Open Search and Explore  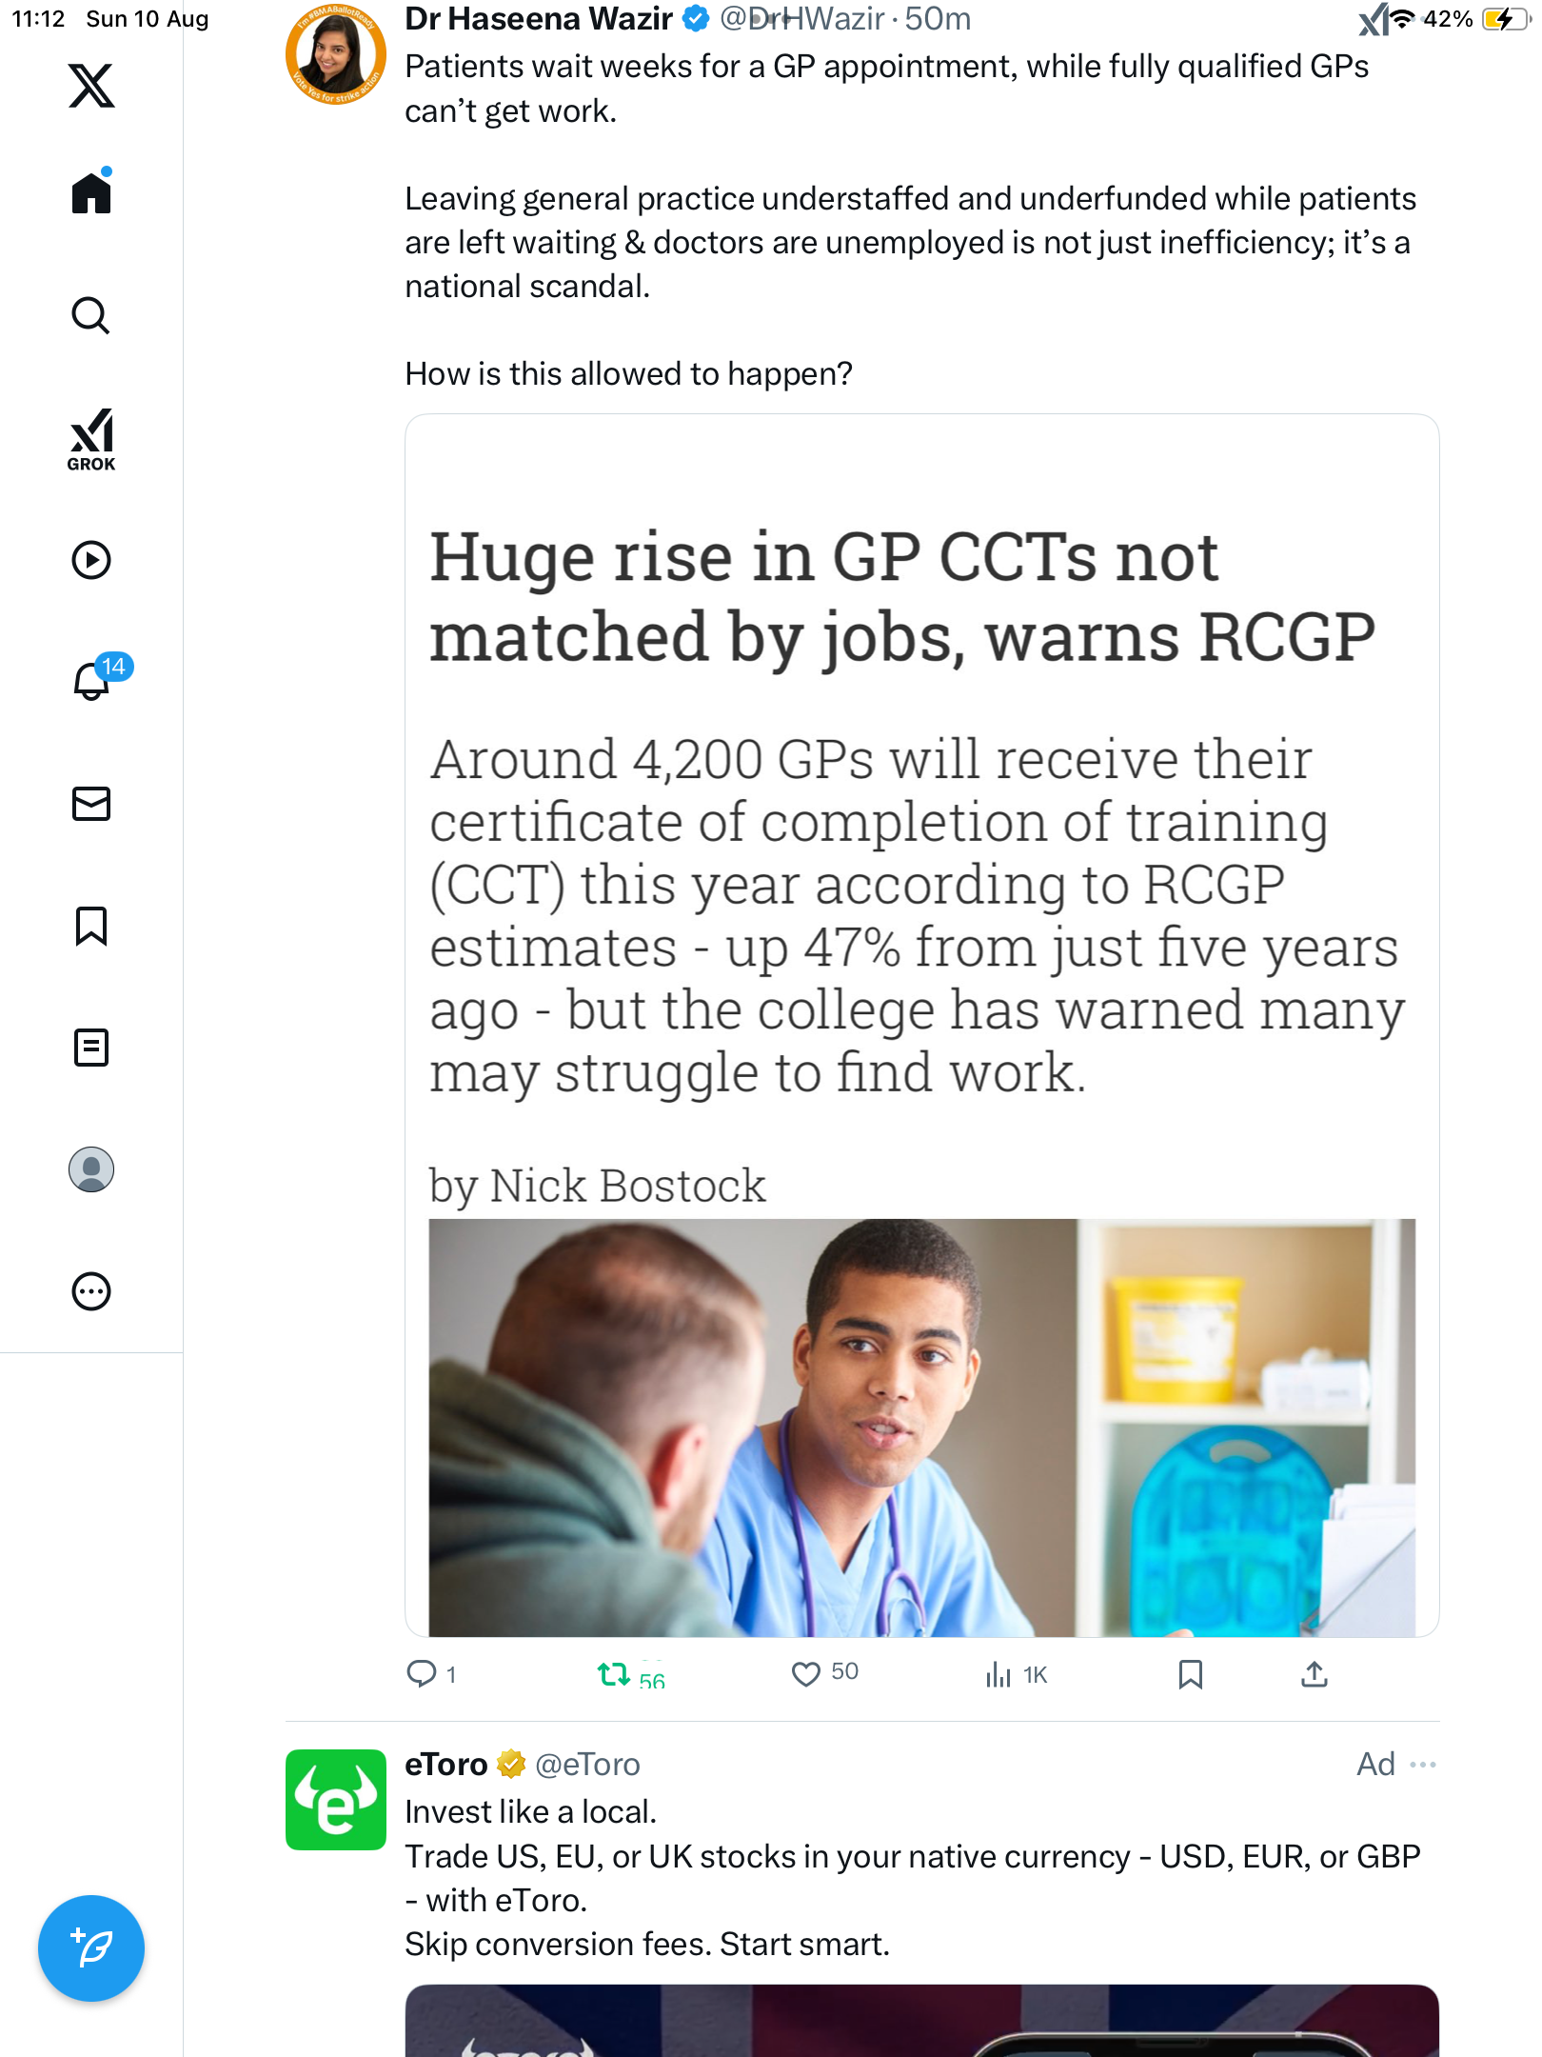[91, 315]
